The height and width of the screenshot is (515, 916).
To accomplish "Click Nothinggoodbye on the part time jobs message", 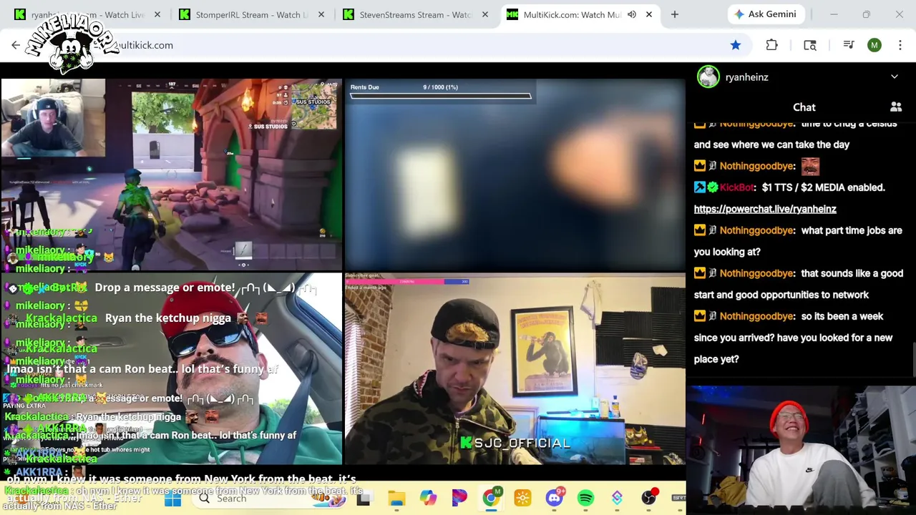I will pos(756,230).
